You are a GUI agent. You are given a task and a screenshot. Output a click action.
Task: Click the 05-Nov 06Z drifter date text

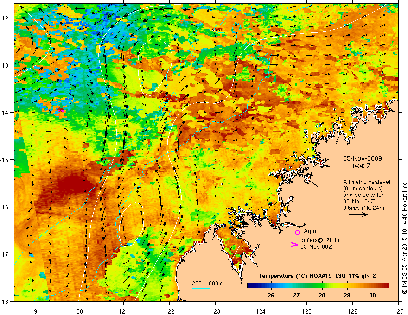pyautogui.click(x=316, y=247)
